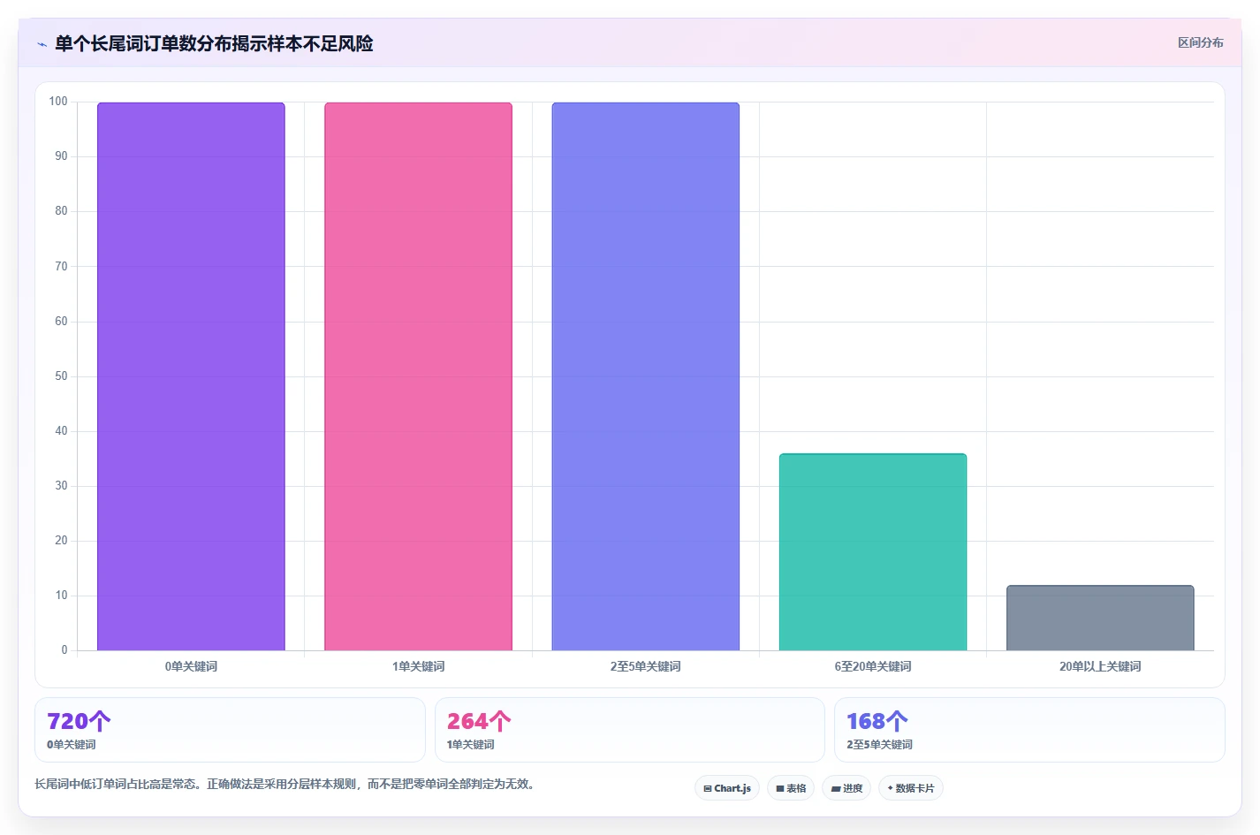Viewport: 1260px width, 835px height.
Task: Click the Chart.js chip
Action: tap(727, 788)
